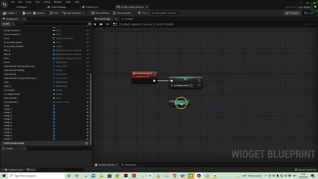Change MID_S type Material Instance Dynamic

(67, 50)
